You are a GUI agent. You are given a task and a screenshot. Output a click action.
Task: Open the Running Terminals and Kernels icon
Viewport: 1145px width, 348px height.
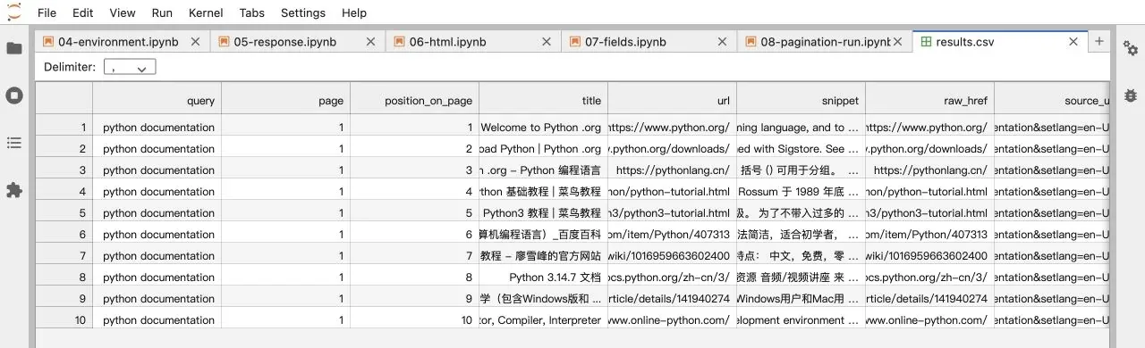pos(14,95)
